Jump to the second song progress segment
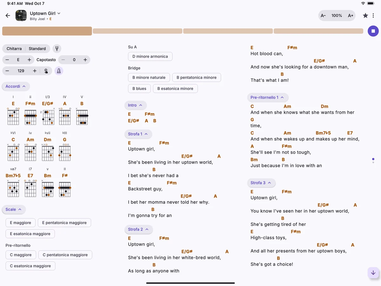 click(x=137, y=31)
